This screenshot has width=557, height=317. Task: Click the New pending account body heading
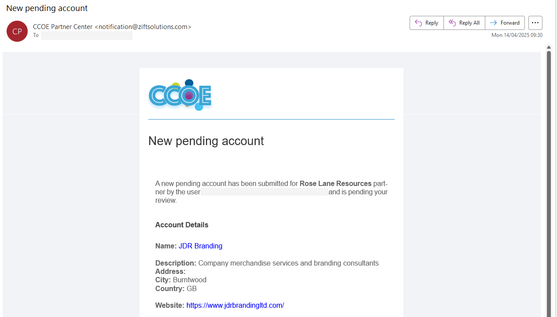206,141
